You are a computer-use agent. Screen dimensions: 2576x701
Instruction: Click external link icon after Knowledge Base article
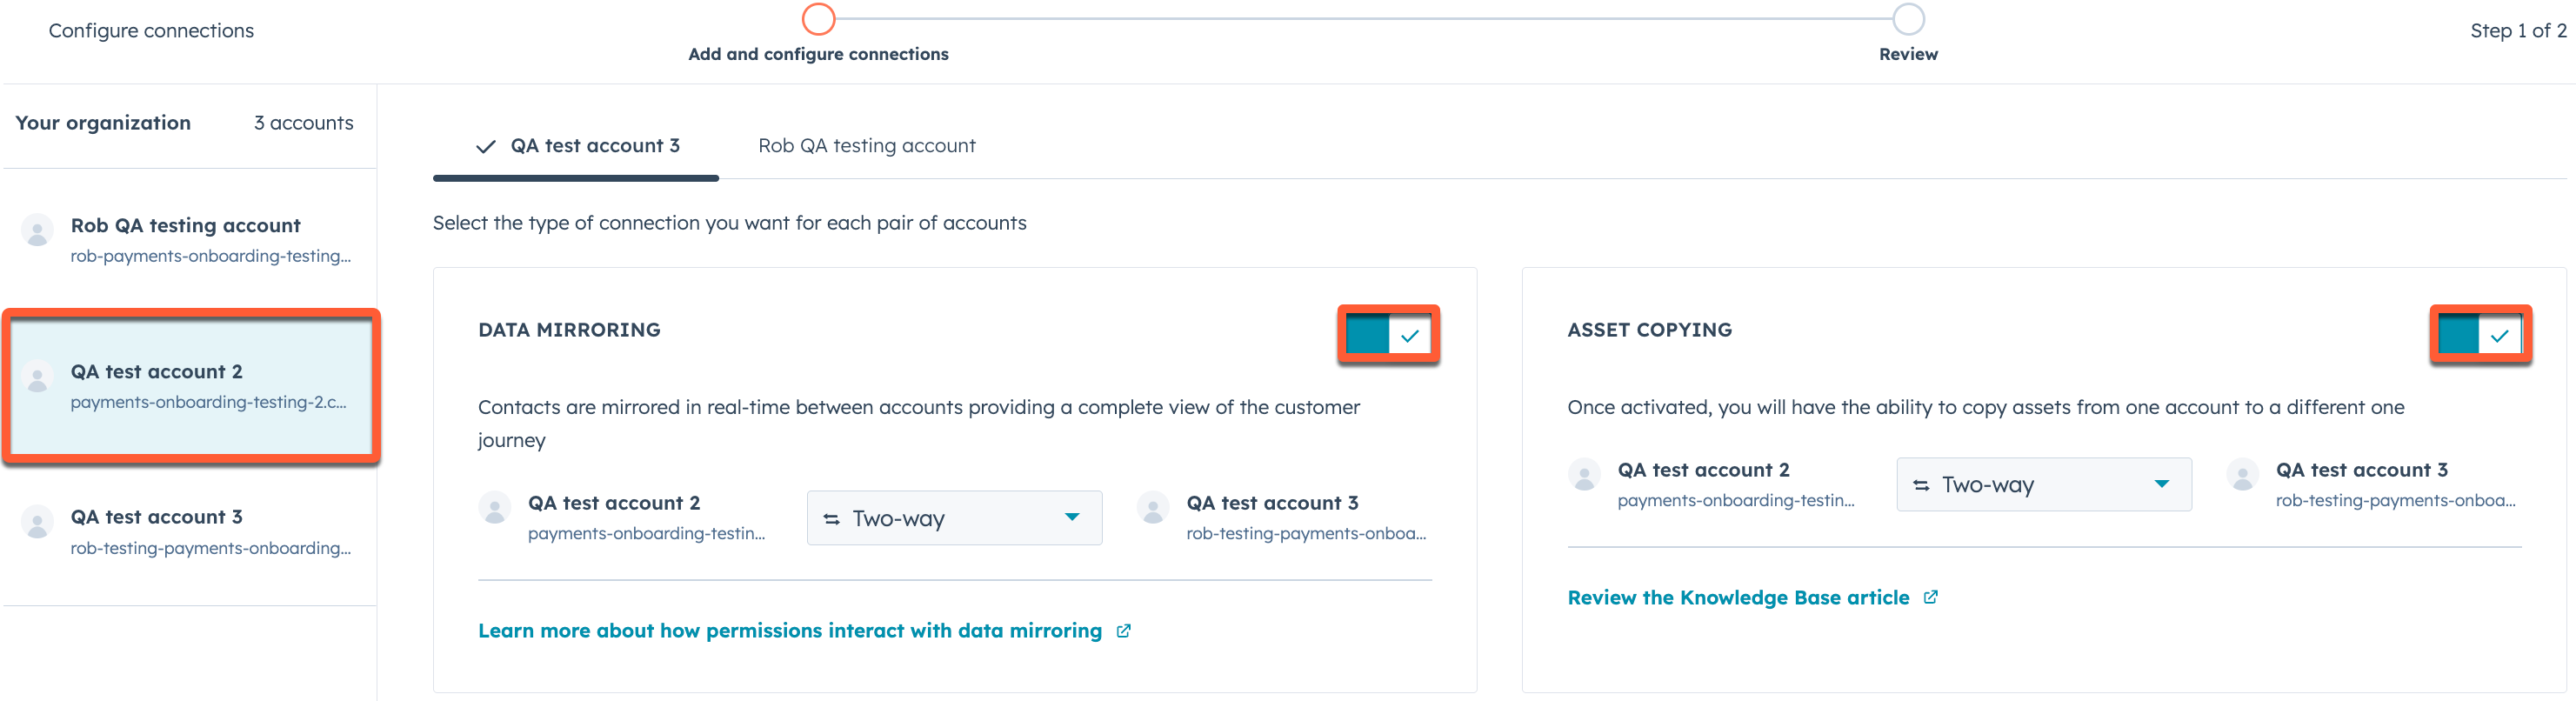tap(1931, 597)
